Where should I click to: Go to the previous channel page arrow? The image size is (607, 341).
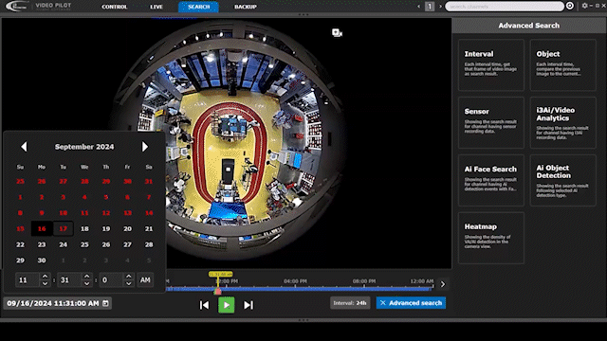click(418, 7)
